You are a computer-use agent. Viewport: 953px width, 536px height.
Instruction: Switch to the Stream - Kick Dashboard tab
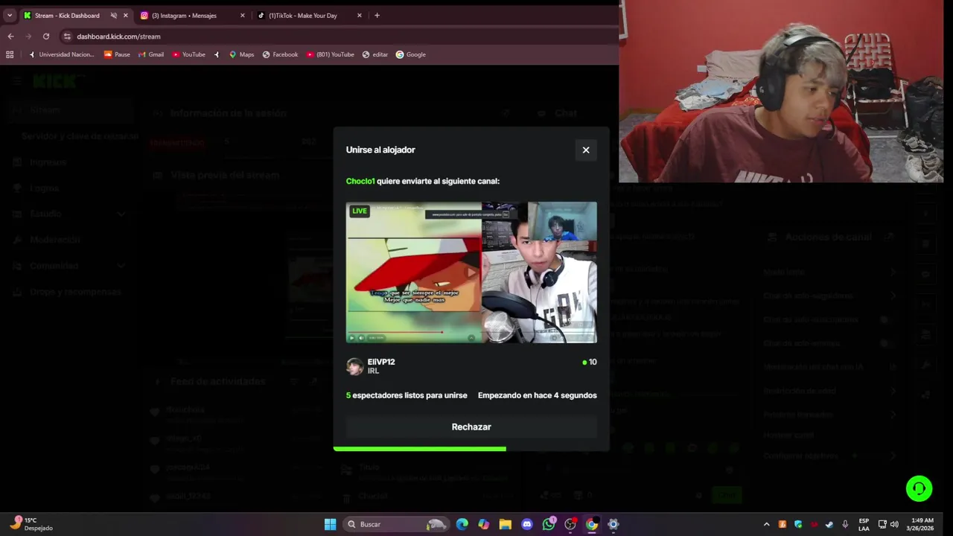click(x=67, y=15)
